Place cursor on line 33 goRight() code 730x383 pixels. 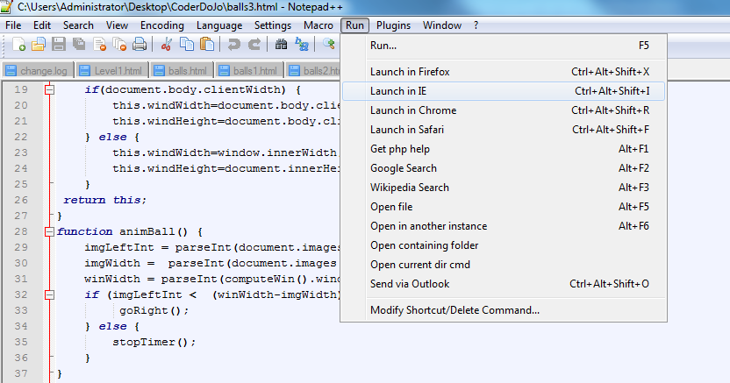pos(154,310)
